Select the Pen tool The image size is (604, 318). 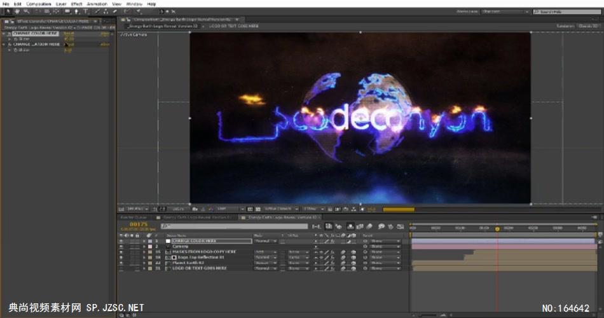point(76,11)
